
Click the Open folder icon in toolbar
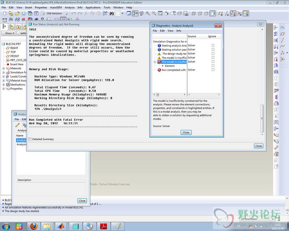coord(17,13)
